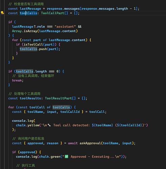Click the 'toolResults' variable name
This screenshot has height=169, width=166.
(30, 98)
